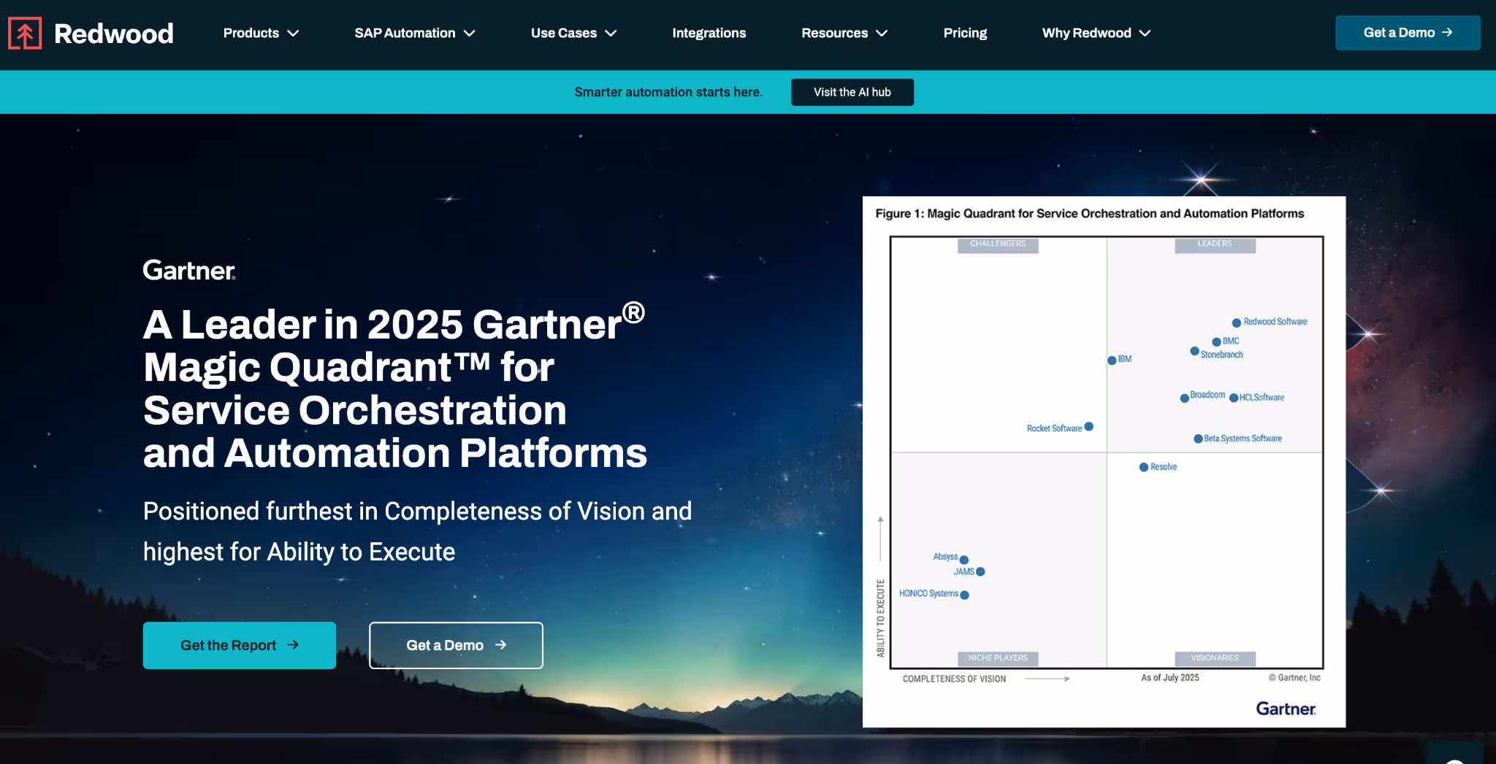
Task: Click 'Smarter automation starts here.' banner text
Action: (668, 92)
